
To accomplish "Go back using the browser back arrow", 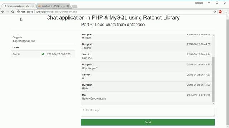I will (x=3, y=12).
